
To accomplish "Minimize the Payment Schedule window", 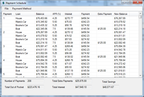I will click(x=125, y=2).
